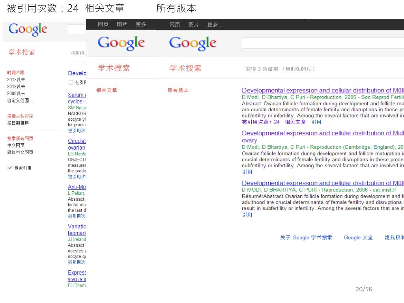Choose the 简体中文网页 option

[x=20, y=152]
